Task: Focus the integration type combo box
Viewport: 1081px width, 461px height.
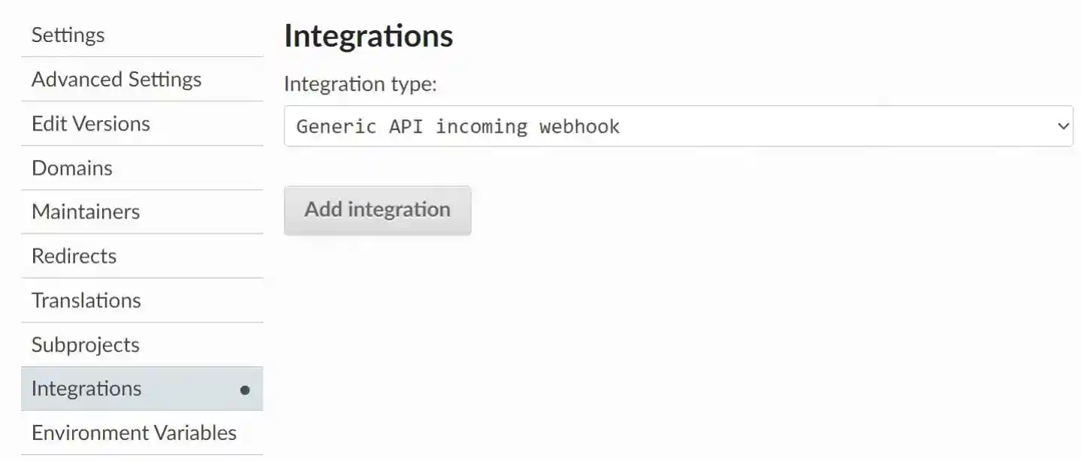Action: click(x=676, y=126)
